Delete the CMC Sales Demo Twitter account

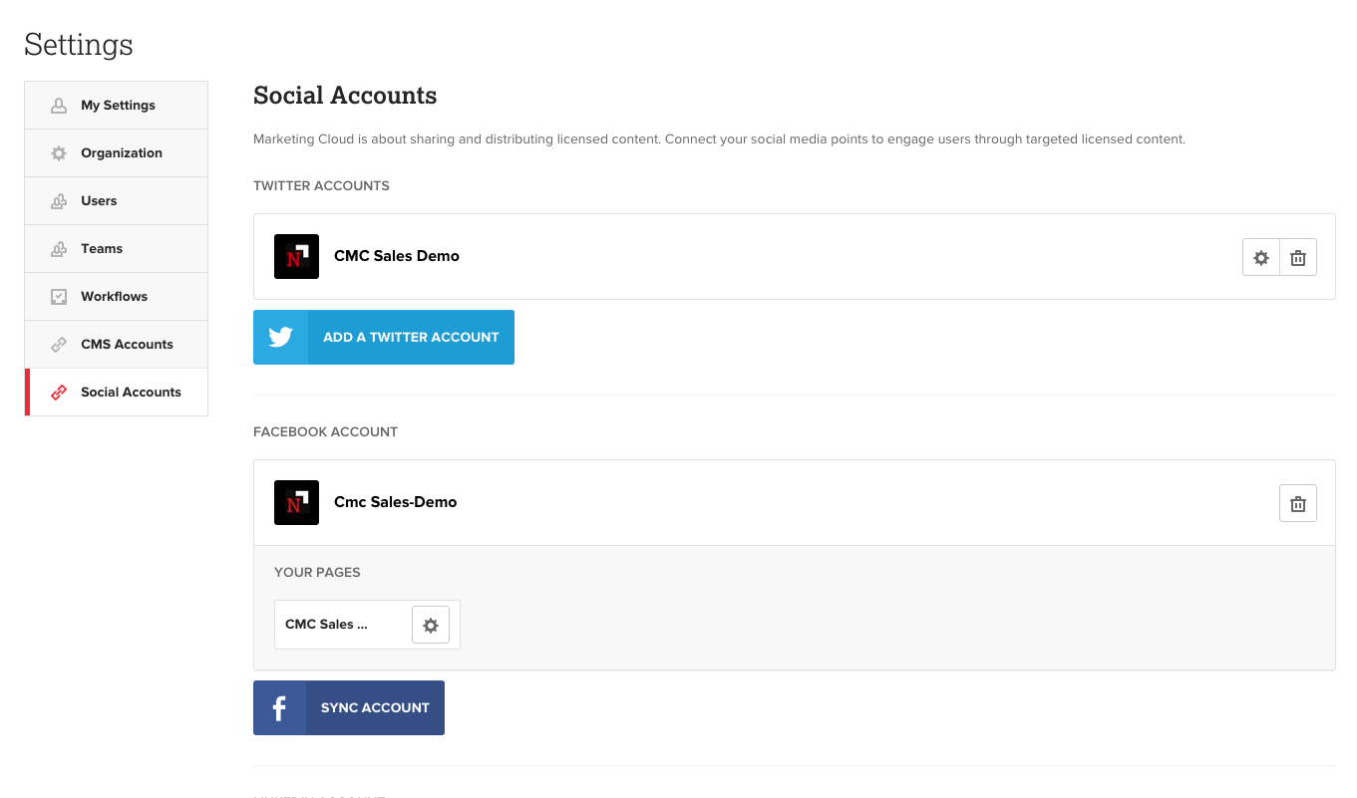1298,257
